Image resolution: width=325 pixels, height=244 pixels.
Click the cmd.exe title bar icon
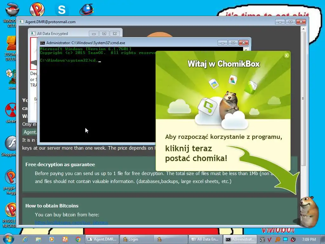coord(43,43)
